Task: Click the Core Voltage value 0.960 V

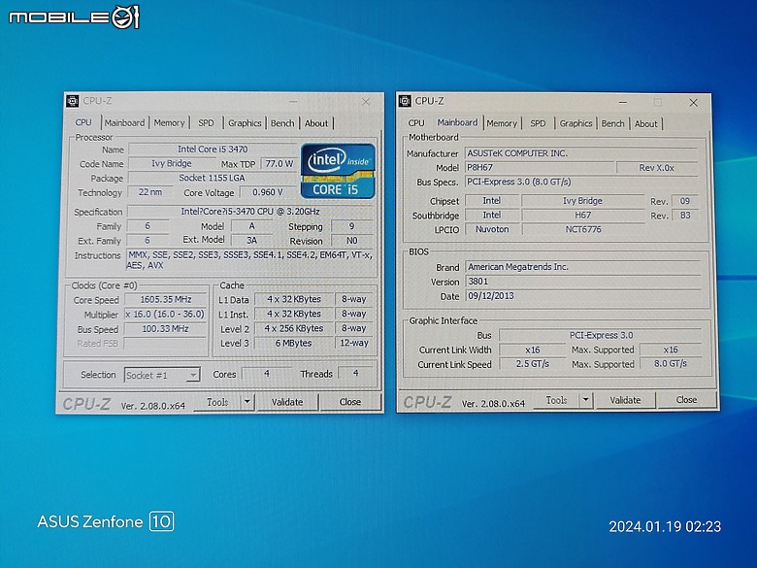Action: tap(268, 192)
